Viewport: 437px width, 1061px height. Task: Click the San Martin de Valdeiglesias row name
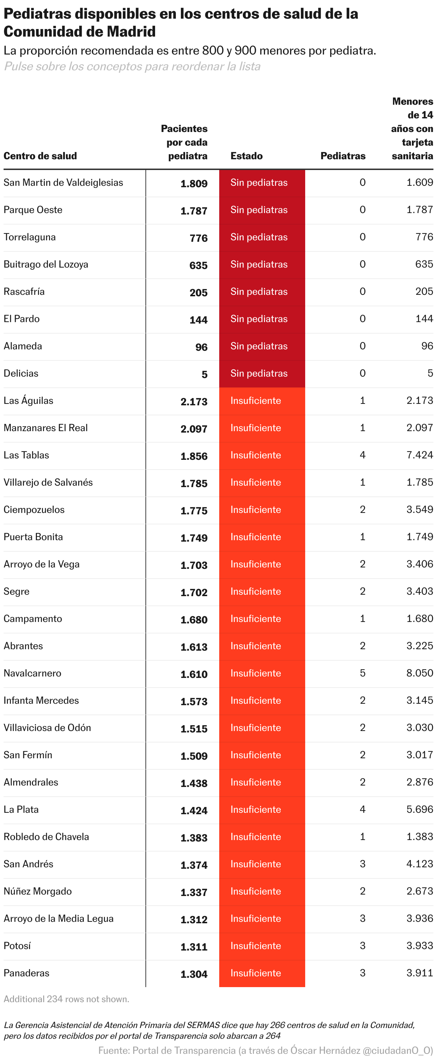(x=63, y=183)
